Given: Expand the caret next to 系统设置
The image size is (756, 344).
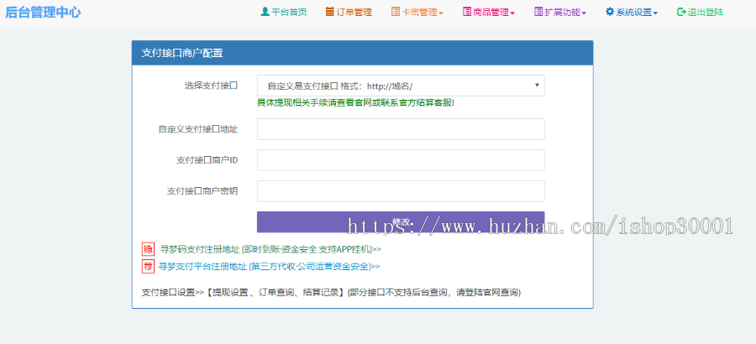Looking at the screenshot, I should pyautogui.click(x=654, y=13).
